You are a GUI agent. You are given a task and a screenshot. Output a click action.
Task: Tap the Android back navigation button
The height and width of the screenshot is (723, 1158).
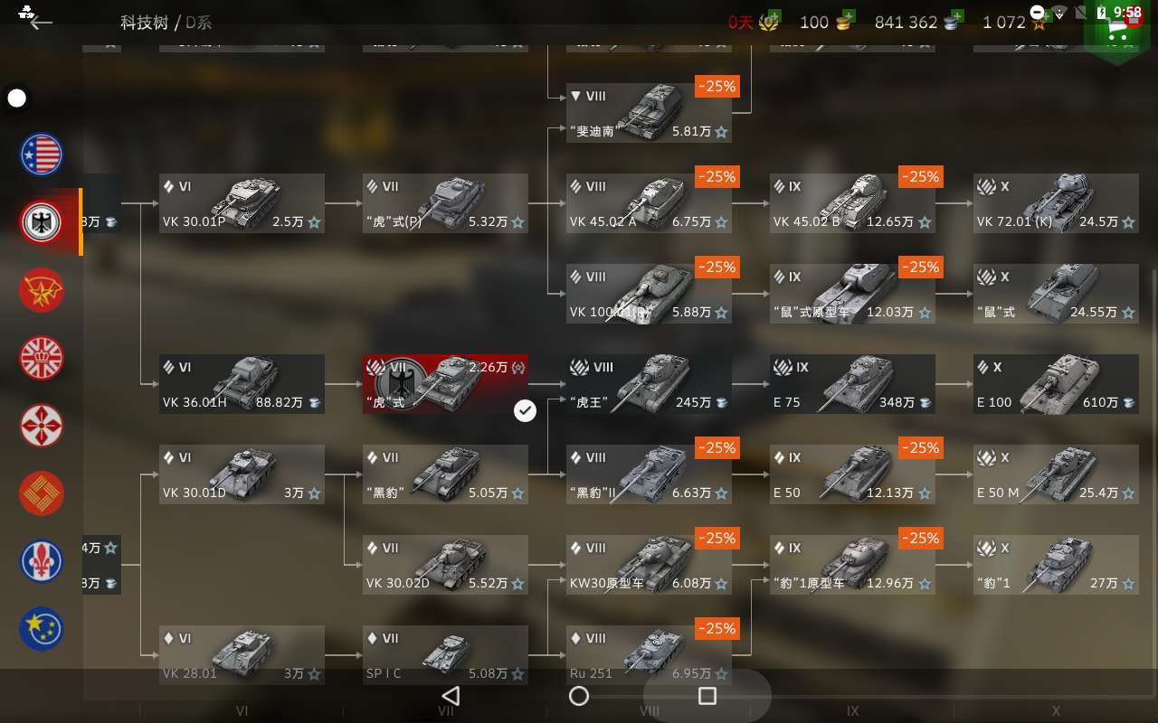pos(451,695)
